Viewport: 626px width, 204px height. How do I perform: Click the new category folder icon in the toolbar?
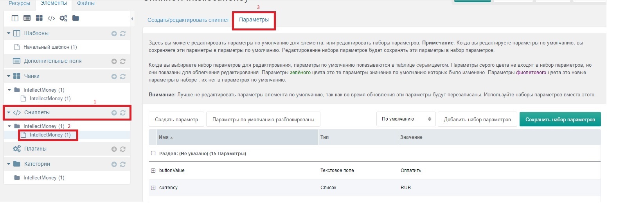(x=76, y=18)
